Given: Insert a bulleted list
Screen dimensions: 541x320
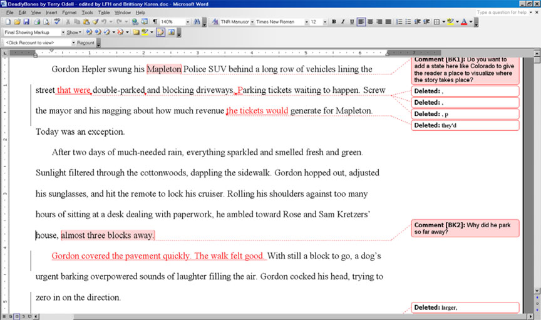Looking at the screenshot, I should 408,22.
